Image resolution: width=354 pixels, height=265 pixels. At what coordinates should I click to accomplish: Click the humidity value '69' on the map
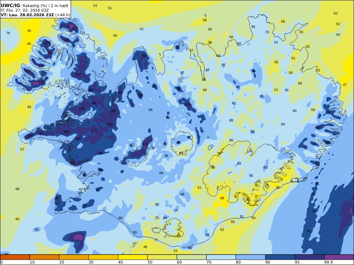click(210, 29)
